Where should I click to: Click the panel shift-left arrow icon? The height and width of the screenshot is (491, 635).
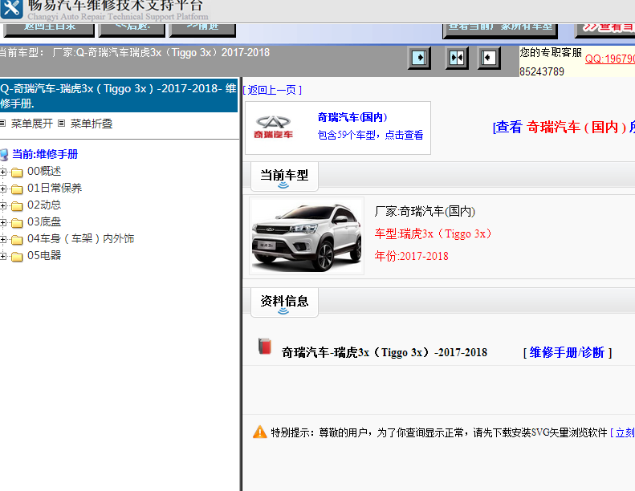[x=489, y=58]
